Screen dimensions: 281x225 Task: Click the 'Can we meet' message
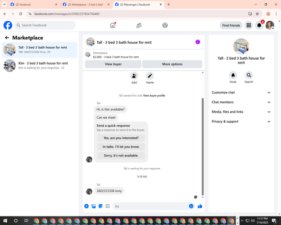pyautogui.click(x=106, y=118)
